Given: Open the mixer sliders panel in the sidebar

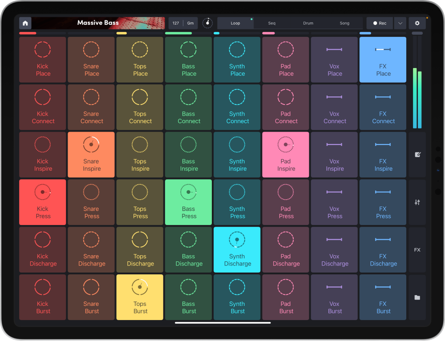Looking at the screenshot, I should [417, 202].
